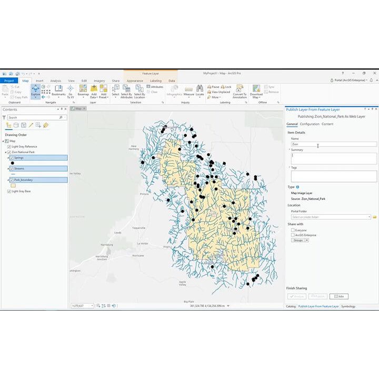Check the ArcGIS Enterprise sharing box

(293, 235)
